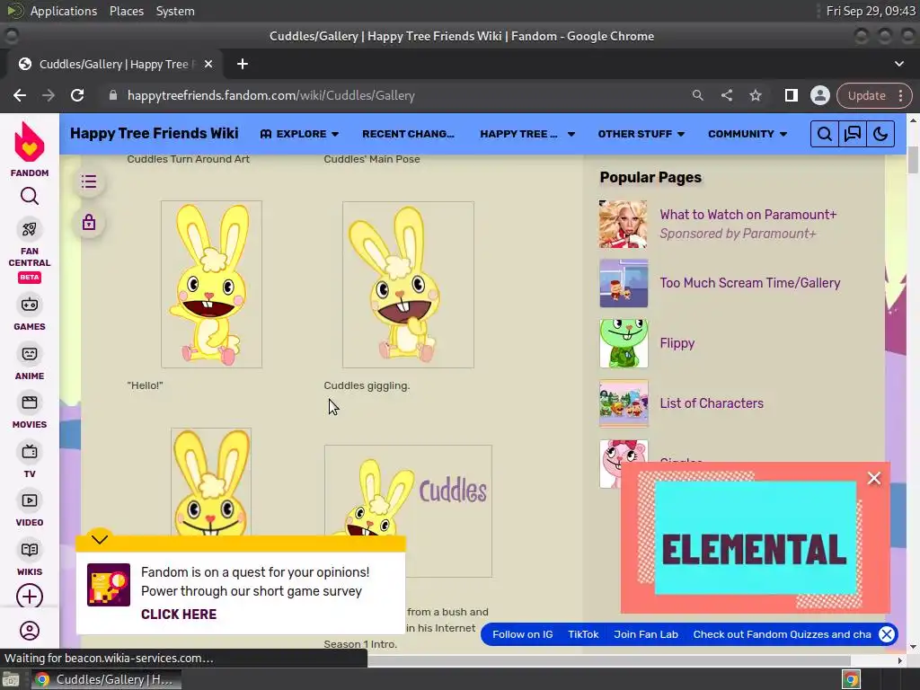Click the wiki search magnifier icon
The width and height of the screenshot is (920, 690).
click(x=824, y=134)
